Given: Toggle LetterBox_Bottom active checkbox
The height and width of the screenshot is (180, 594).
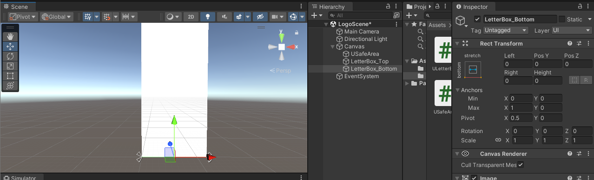Looking at the screenshot, I should [477, 20].
